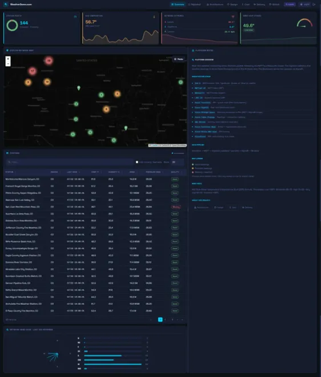Click the Cost link under About This Project
The height and width of the screenshot is (377, 321).
(232, 207)
